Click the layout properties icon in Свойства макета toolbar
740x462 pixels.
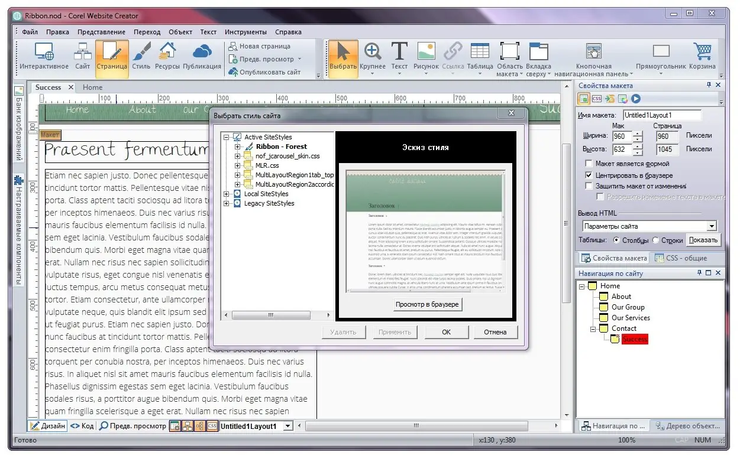tap(584, 99)
